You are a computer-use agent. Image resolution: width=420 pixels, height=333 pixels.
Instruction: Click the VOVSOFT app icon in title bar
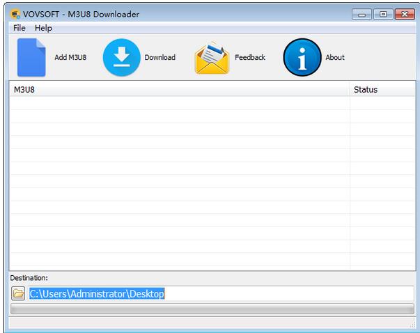(x=15, y=14)
